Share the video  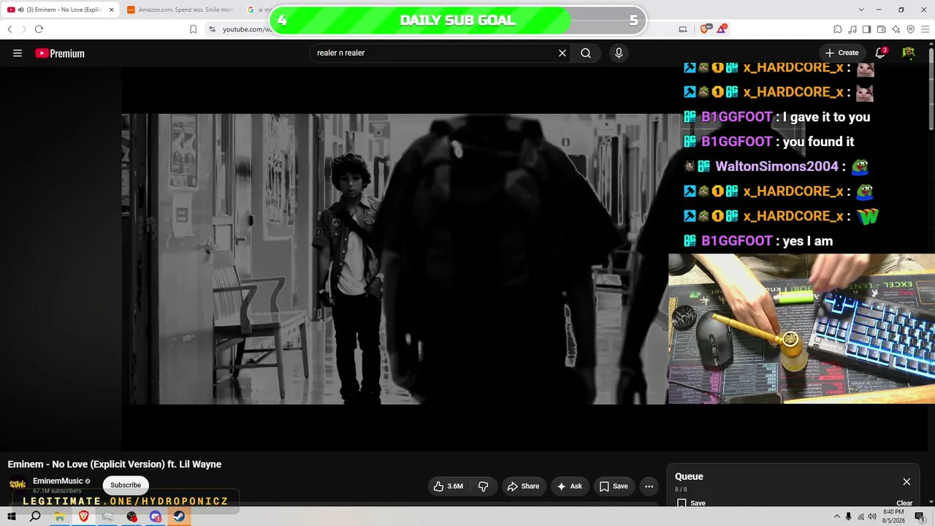click(x=523, y=487)
